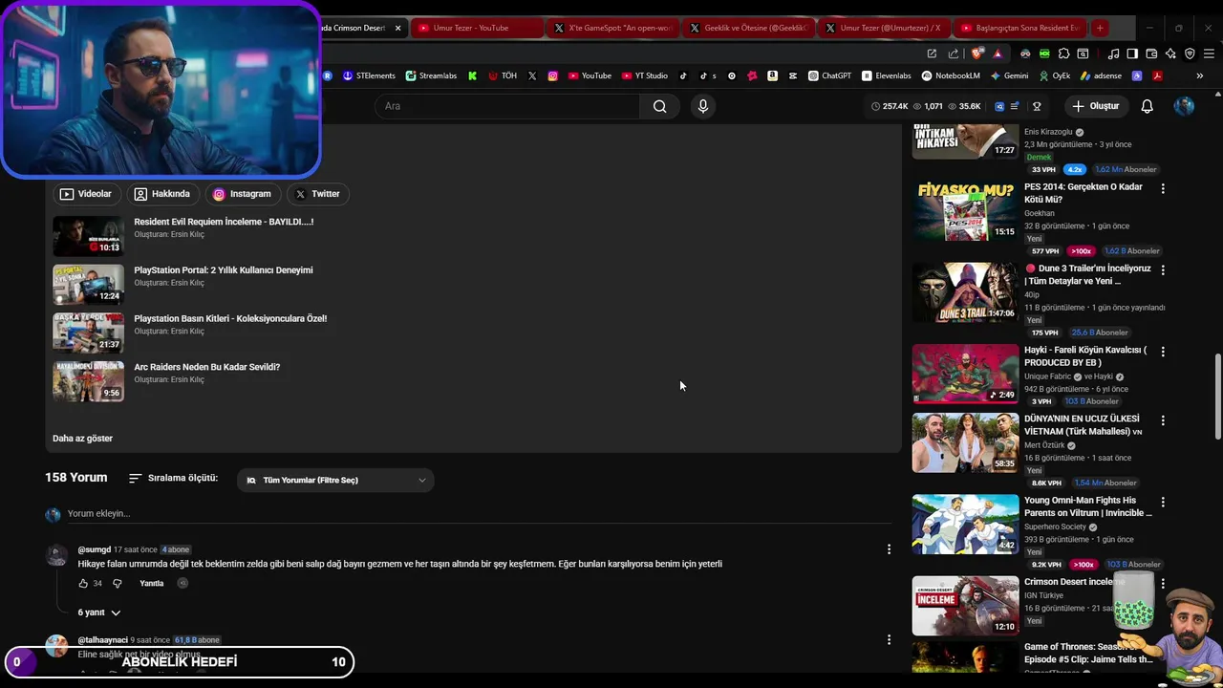
Task: Focus the Yorum ekleyin comment field
Action: (x=480, y=514)
